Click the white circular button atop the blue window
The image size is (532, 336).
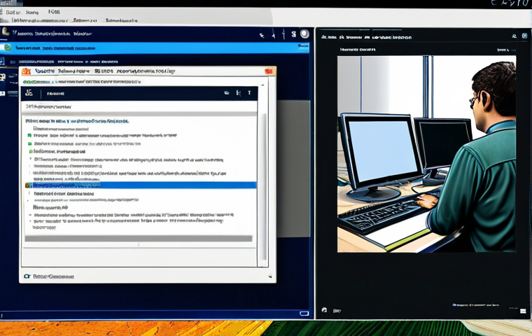pyautogui.click(x=304, y=34)
